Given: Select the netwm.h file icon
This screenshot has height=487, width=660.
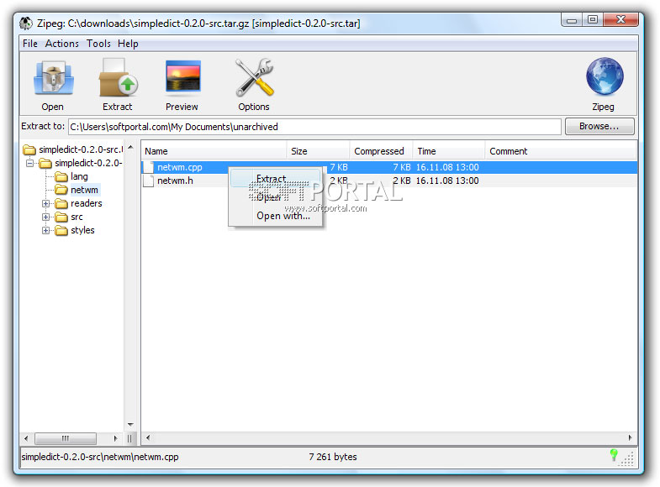Looking at the screenshot, I should [148, 181].
